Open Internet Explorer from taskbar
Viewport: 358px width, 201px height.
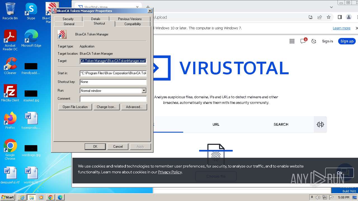22,197
